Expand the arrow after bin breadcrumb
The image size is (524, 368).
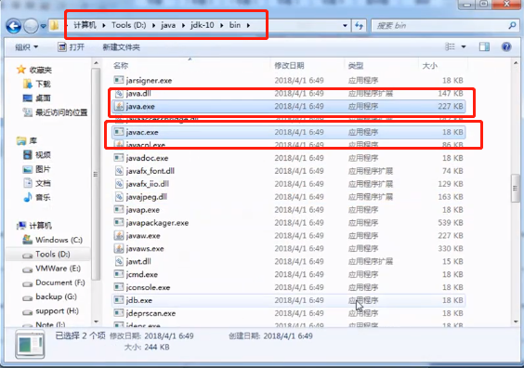click(x=248, y=25)
